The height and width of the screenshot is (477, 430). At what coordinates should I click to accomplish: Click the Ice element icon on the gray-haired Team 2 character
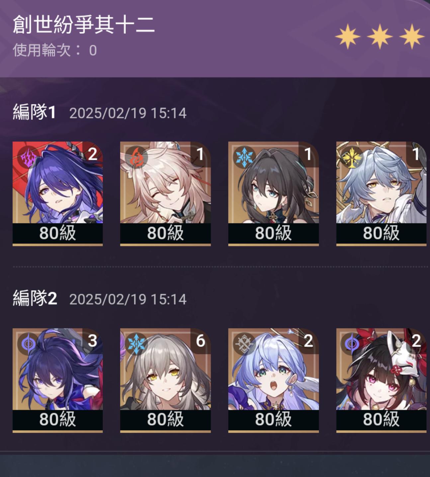[x=136, y=344]
